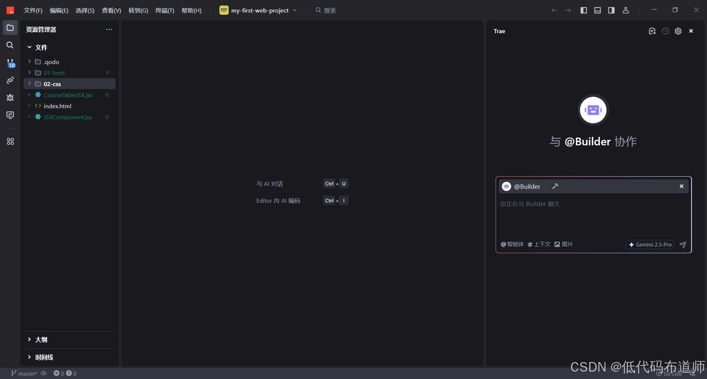
Task: Open the 转到(G) menu
Action: pos(138,10)
